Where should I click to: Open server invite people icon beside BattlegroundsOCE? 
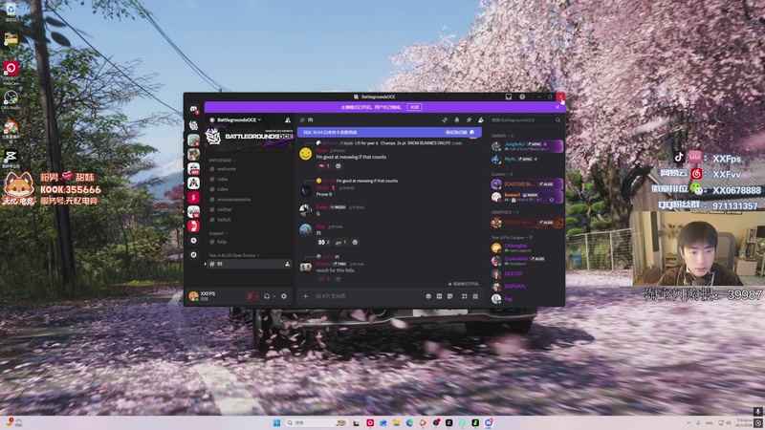tap(288, 120)
